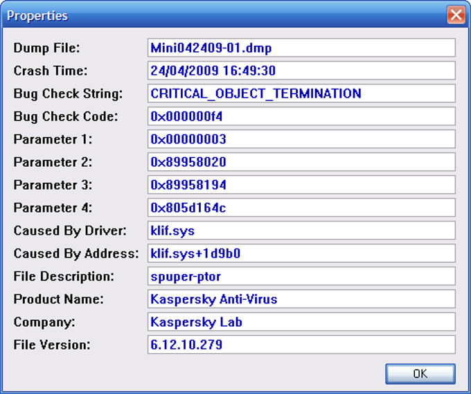The height and width of the screenshot is (394, 471).
Task: Click the 'Parameter 1:' label
Action: 53,139
